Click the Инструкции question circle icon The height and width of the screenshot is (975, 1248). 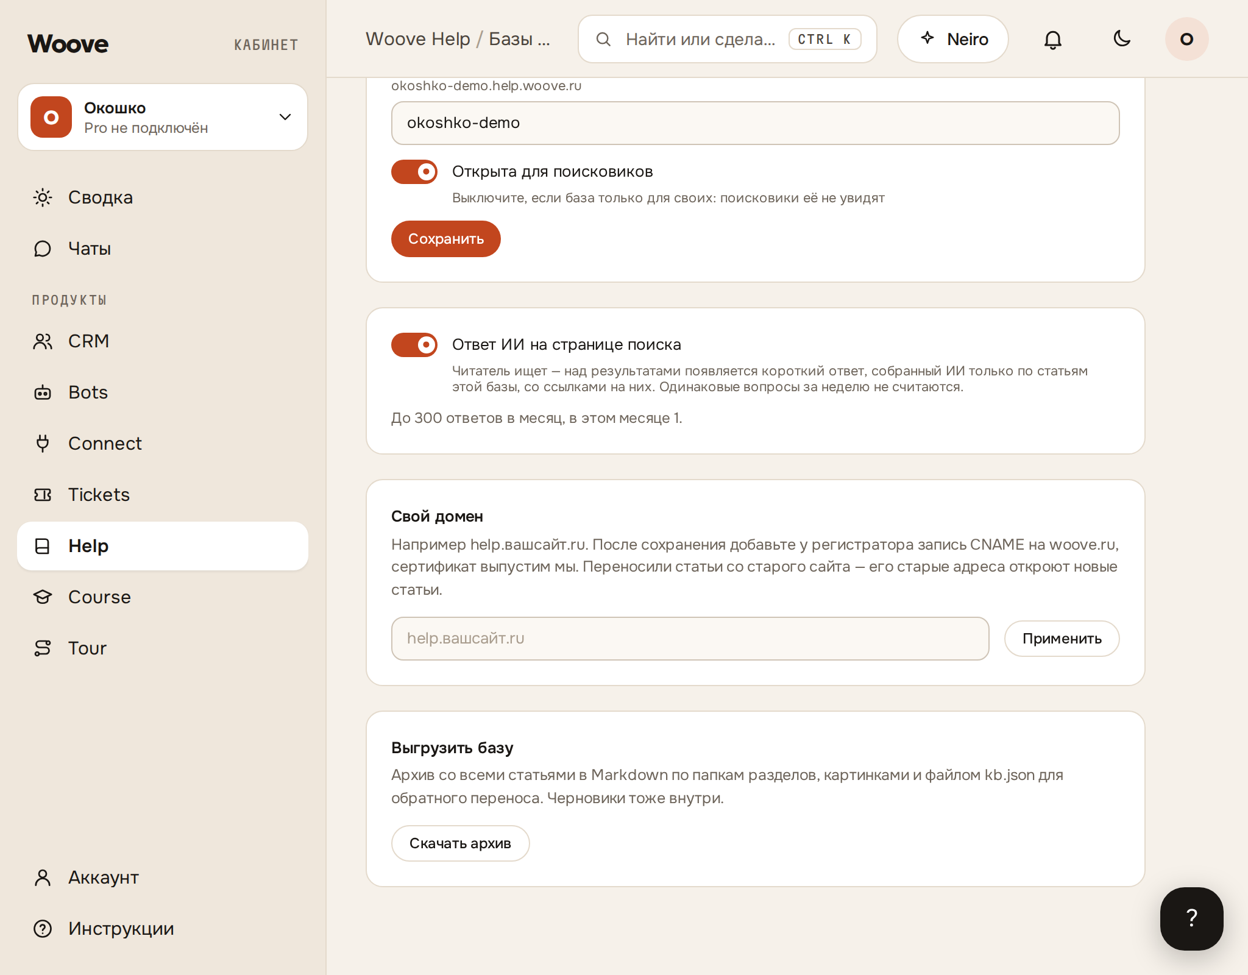click(x=43, y=929)
